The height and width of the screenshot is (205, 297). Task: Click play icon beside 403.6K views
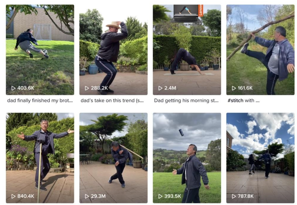tap(13, 88)
